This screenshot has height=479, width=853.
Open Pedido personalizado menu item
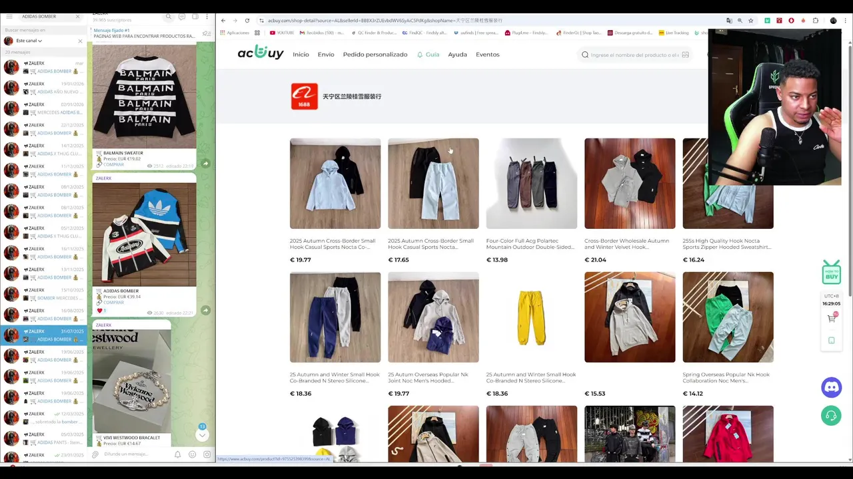(375, 55)
